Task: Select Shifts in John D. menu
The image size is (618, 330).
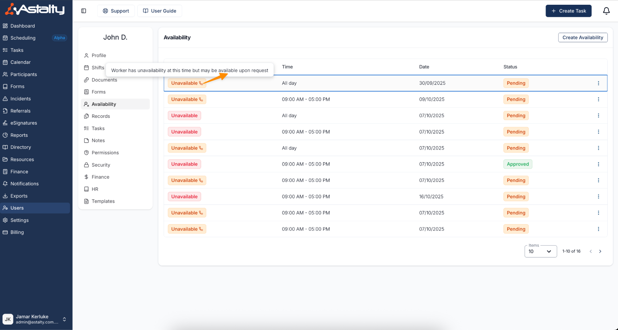Action: pos(98,68)
